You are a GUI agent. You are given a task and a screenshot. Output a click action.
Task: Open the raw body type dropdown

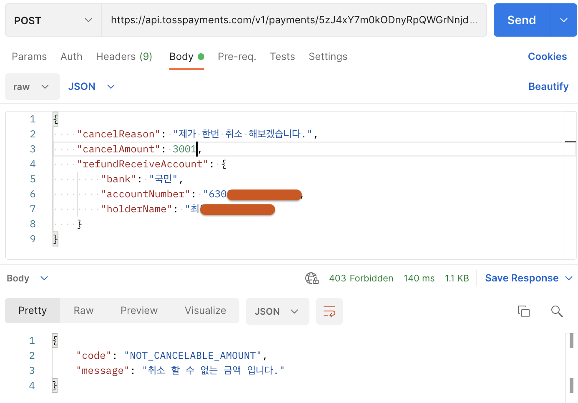point(33,87)
